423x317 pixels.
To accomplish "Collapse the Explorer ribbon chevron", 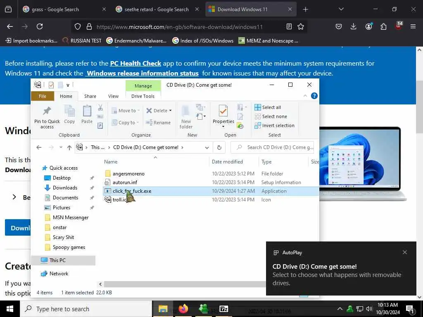I will (305, 96).
